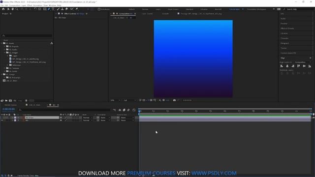Open the composition mini-flowchart in timeline
Viewport: 315px width, 177px height.
[114, 110]
